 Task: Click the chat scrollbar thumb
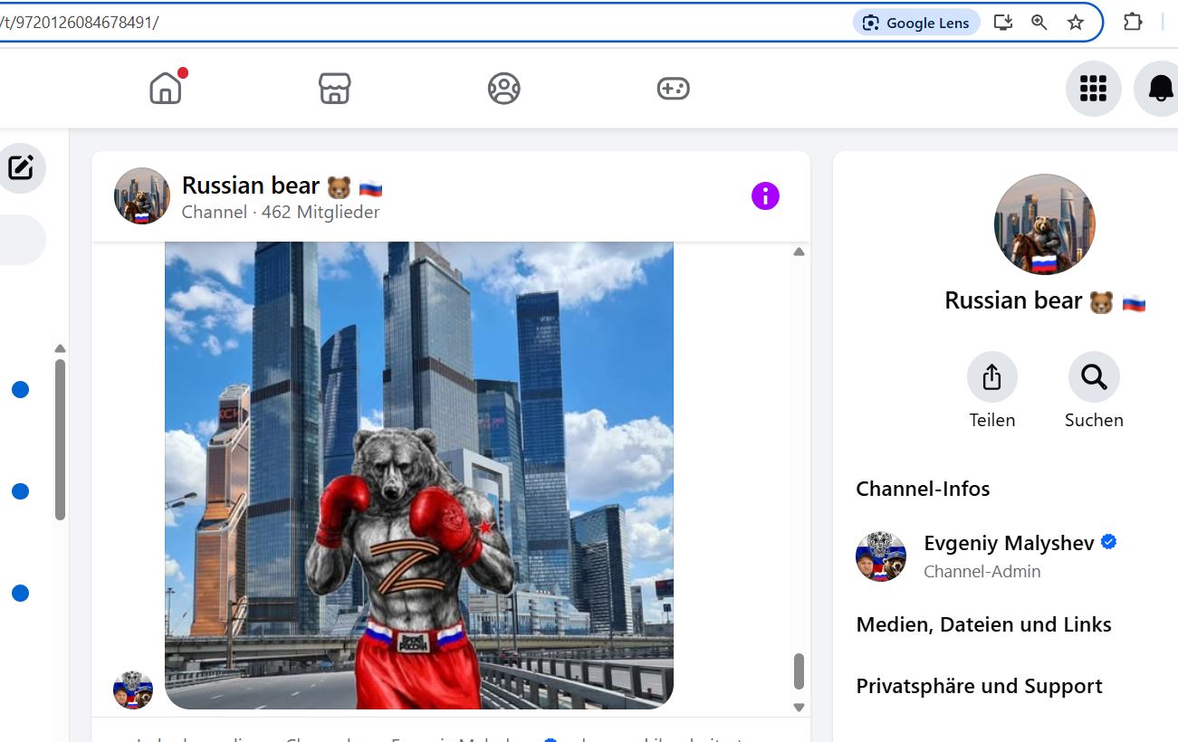[799, 671]
